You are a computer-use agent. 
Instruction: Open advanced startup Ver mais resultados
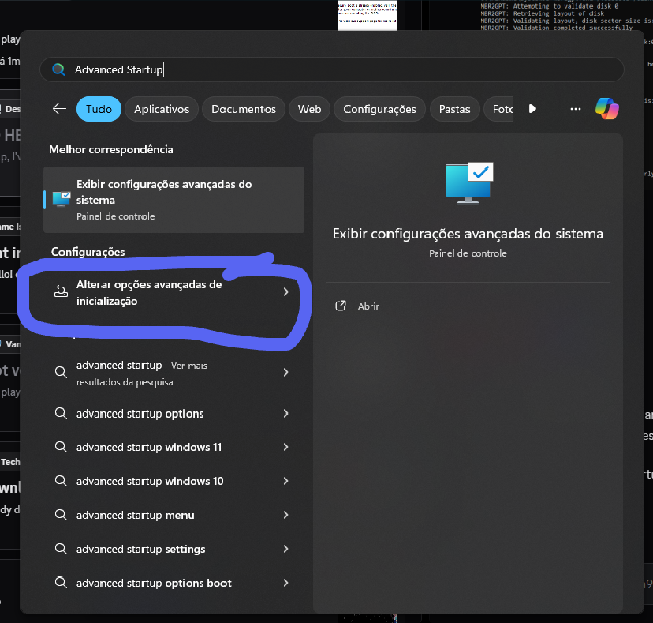pos(174,373)
